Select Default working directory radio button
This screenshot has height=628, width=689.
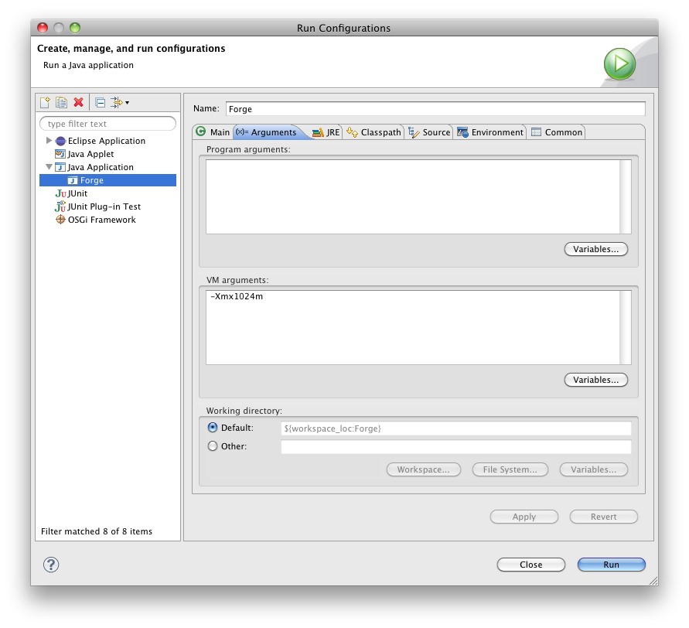click(213, 428)
